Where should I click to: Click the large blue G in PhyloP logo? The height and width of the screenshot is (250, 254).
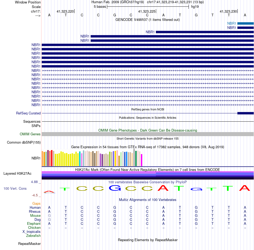point(115,188)
